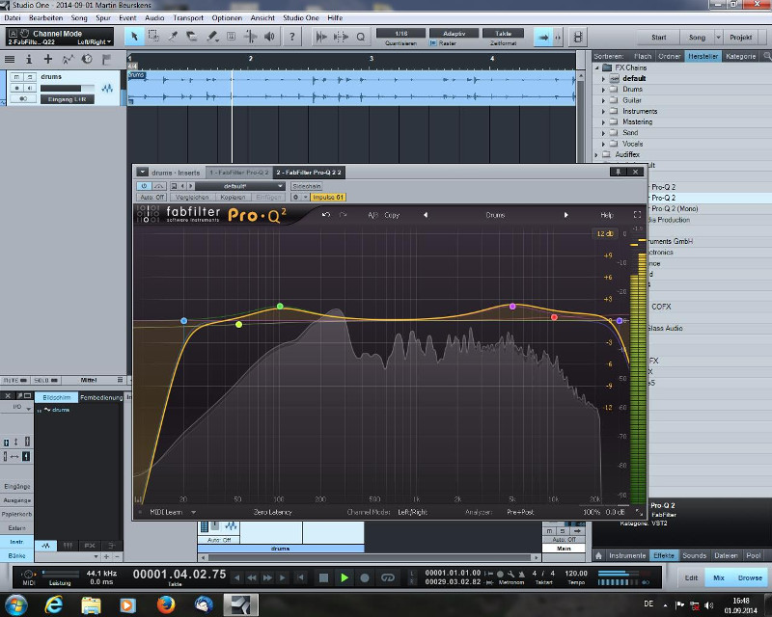Start playback with the green Play button
772x617 pixels.
[345, 577]
